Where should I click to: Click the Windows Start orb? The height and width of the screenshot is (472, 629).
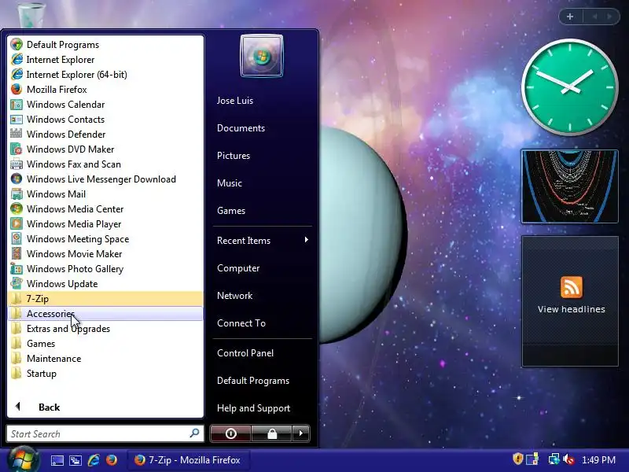(x=24, y=459)
